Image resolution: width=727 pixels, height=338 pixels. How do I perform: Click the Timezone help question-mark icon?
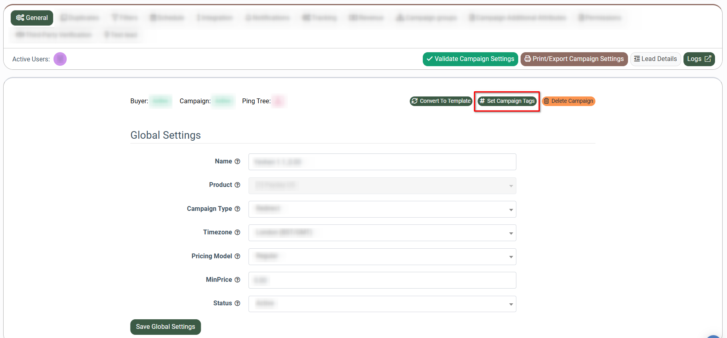(x=237, y=232)
